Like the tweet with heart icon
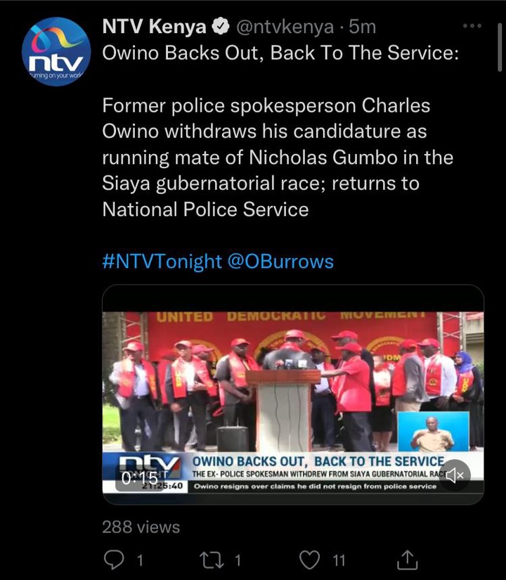506x580 pixels. coord(309,560)
